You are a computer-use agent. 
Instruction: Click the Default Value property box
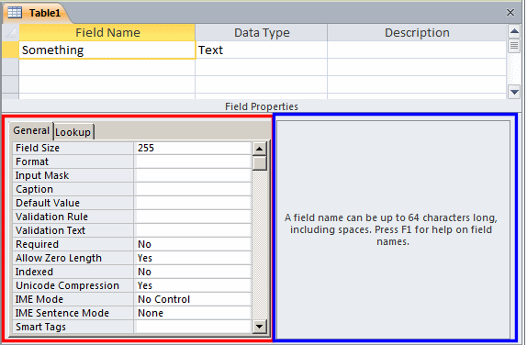coord(193,203)
